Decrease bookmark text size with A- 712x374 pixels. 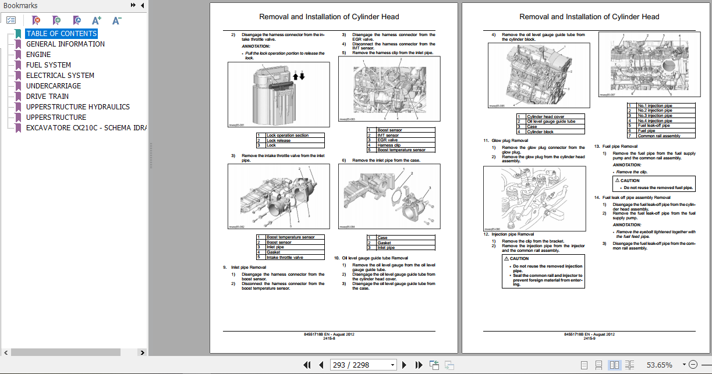pyautogui.click(x=116, y=20)
